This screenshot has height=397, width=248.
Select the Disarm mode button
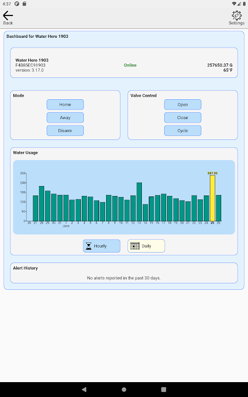(x=65, y=131)
